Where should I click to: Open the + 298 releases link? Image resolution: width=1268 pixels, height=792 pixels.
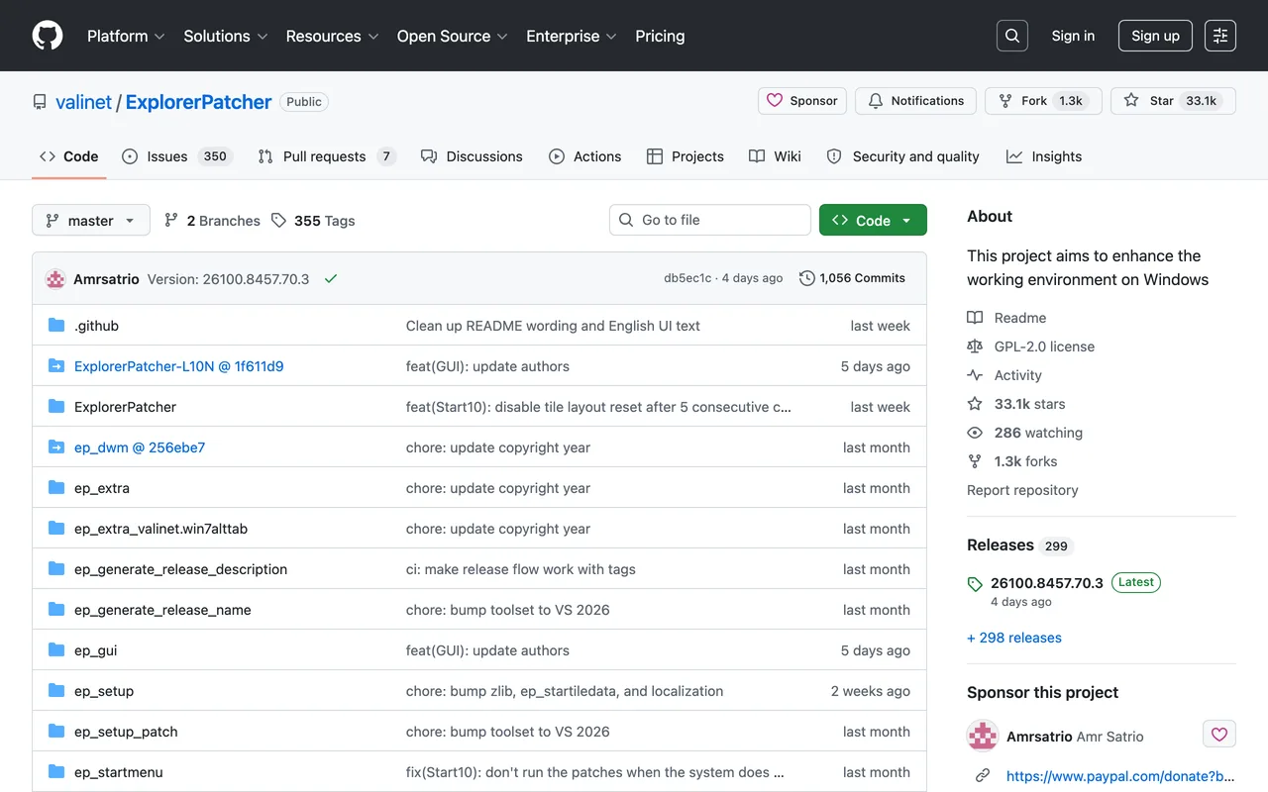click(x=1014, y=638)
